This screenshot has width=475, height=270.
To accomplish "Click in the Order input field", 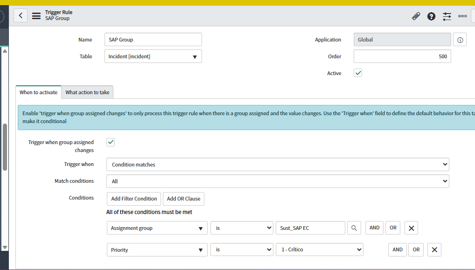I will (402, 56).
